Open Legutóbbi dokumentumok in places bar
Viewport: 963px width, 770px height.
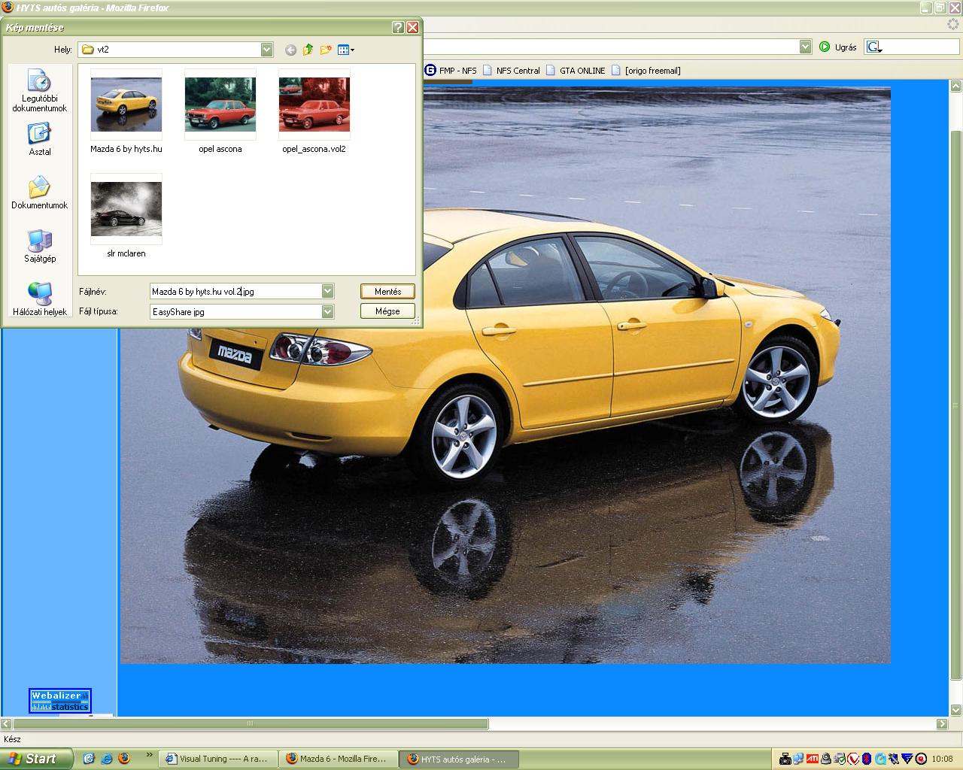pyautogui.click(x=39, y=91)
